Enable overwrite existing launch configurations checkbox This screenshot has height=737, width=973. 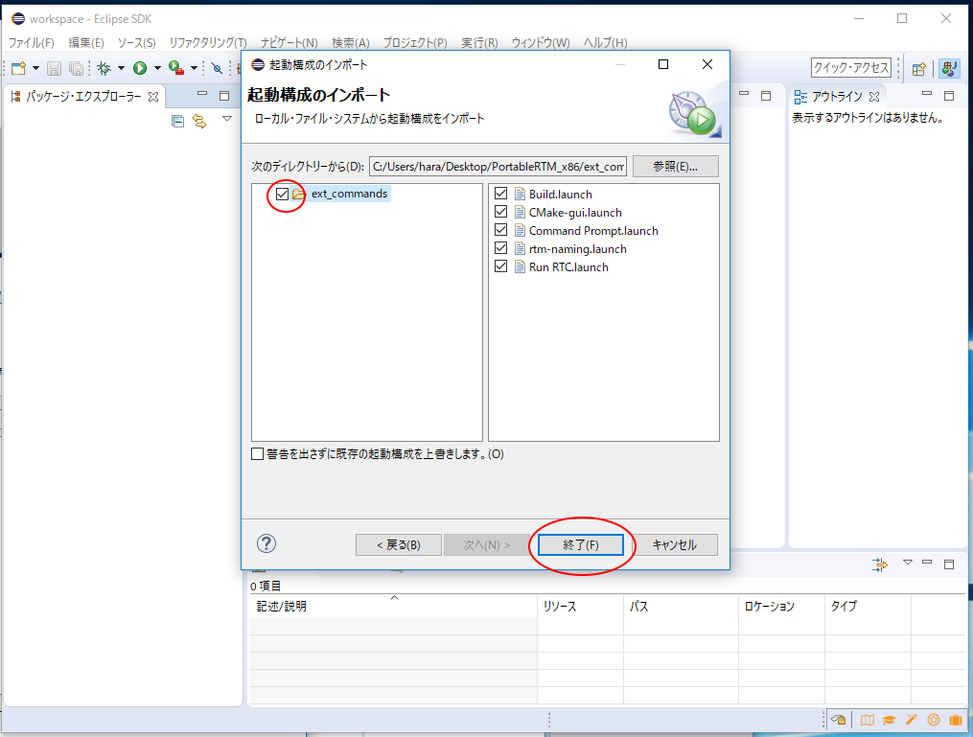pos(258,454)
